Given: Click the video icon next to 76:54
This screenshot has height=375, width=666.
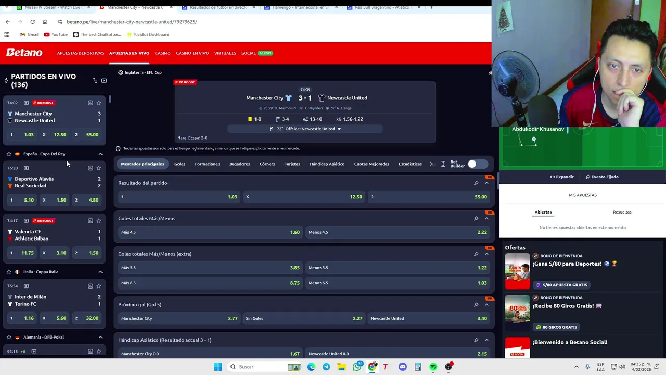Looking at the screenshot, I should pos(26,286).
